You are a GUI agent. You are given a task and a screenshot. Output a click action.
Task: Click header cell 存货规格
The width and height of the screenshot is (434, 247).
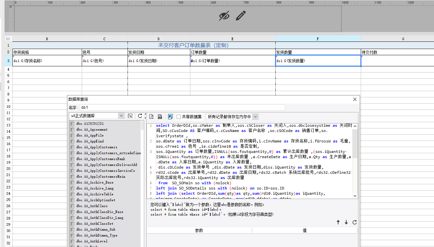(47, 52)
